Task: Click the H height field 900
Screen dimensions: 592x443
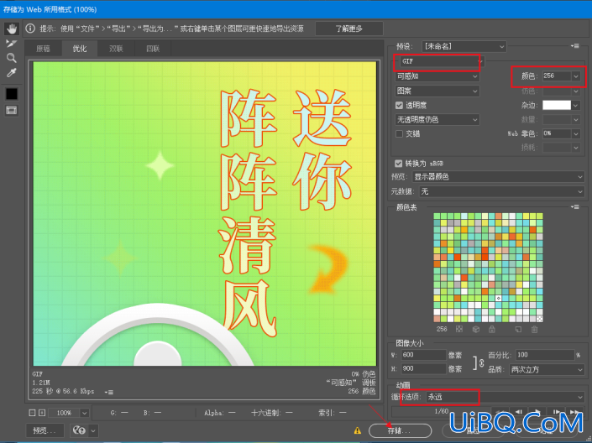Action: click(423, 368)
